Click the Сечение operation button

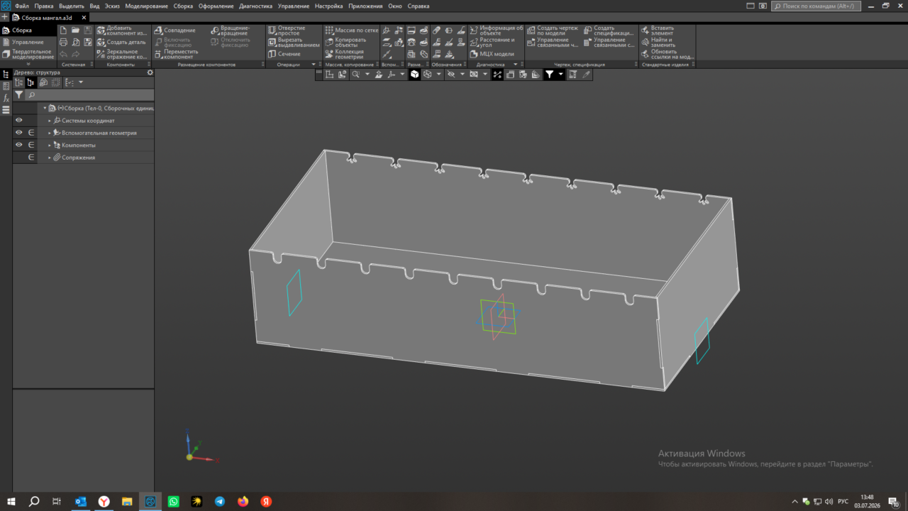pyautogui.click(x=284, y=54)
